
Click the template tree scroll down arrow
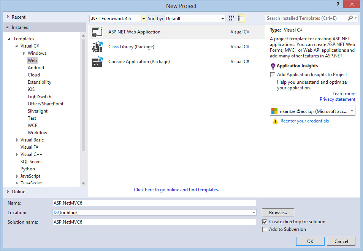coord(83,183)
